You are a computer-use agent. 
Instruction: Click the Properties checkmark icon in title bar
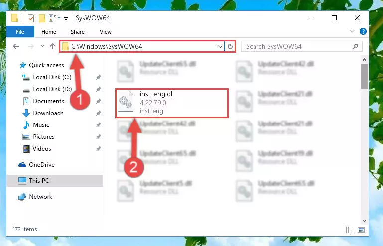point(31,18)
